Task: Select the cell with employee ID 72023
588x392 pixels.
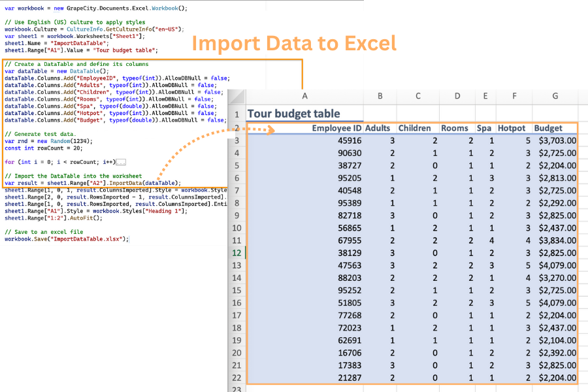Action: tap(304, 328)
